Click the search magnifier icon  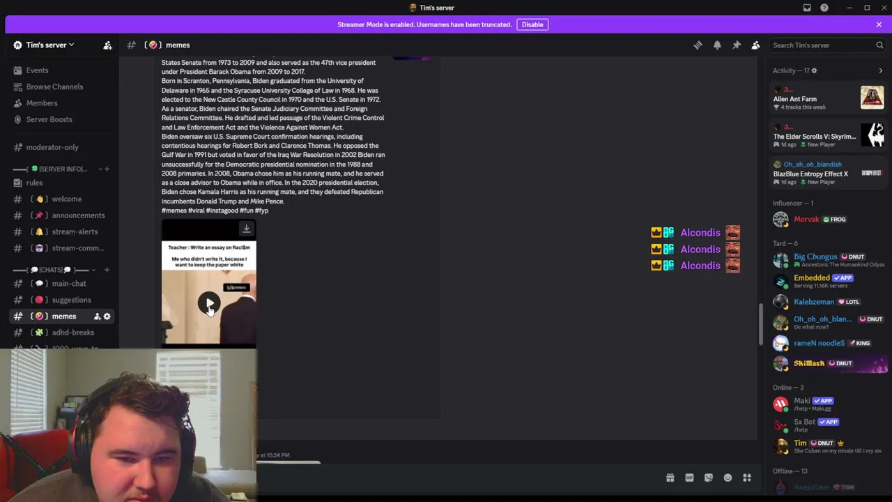pyautogui.click(x=879, y=45)
